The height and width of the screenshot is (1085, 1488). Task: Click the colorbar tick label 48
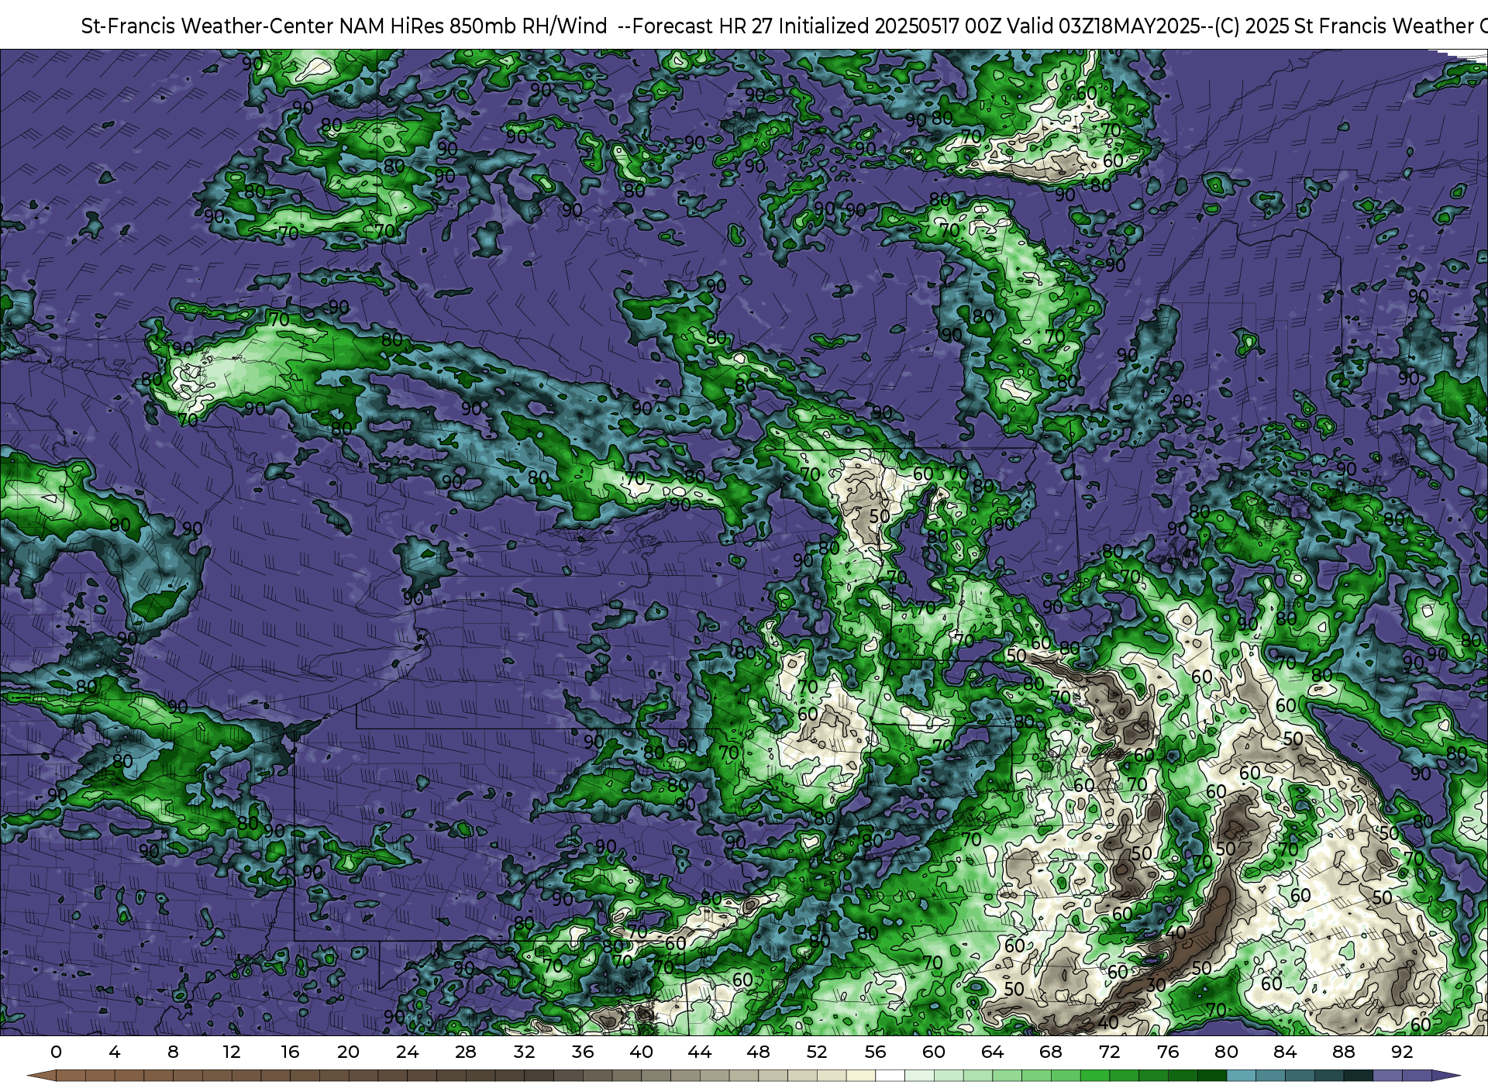click(x=758, y=1052)
